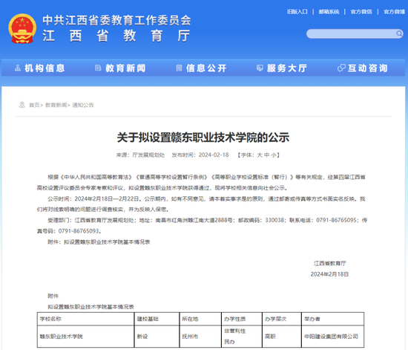Go to 首页 in the breadcrumb
The image size is (408, 350).
[34, 105]
